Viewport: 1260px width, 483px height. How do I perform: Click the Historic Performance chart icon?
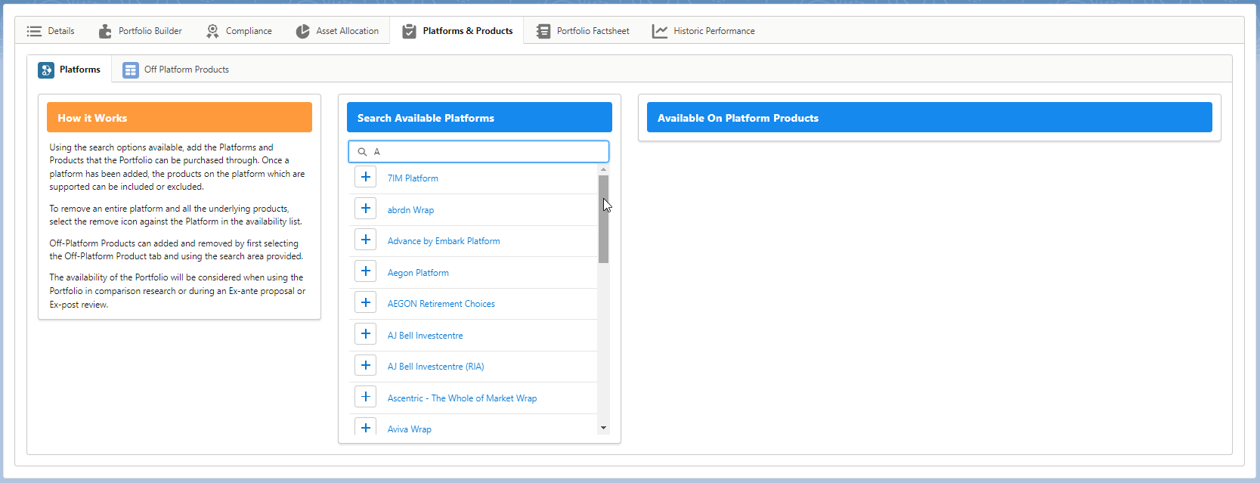pos(660,31)
